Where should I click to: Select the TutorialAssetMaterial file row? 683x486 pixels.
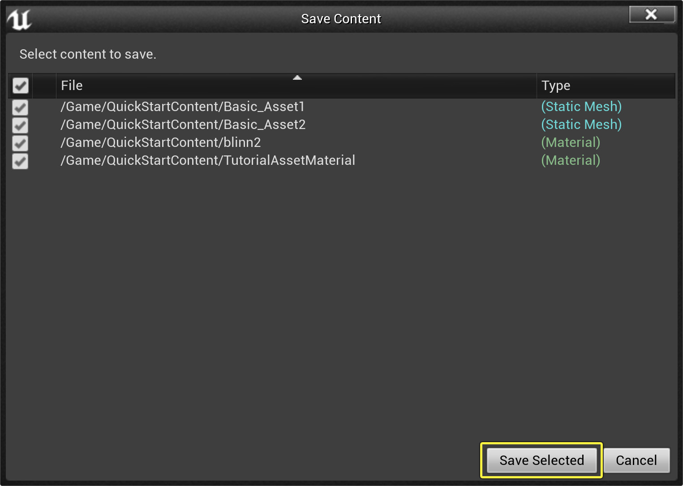[x=207, y=160]
